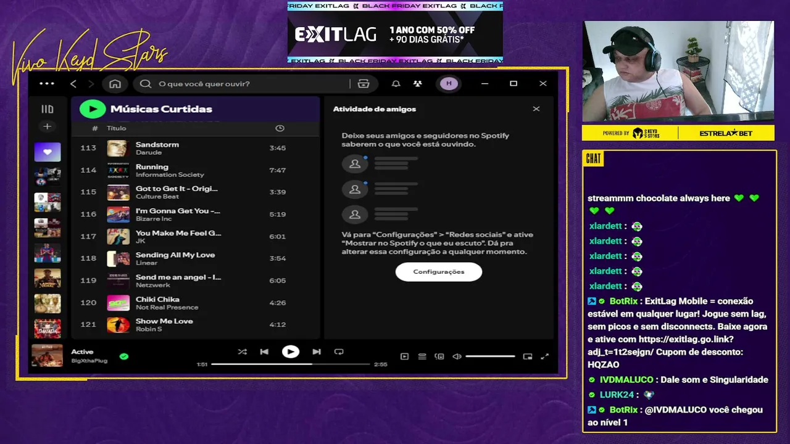Open the artist link 'Netzwerk'
The width and height of the screenshot is (790, 444).
[x=152, y=285]
